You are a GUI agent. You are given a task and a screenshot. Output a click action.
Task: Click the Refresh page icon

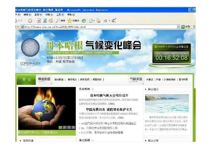tap(45, 21)
